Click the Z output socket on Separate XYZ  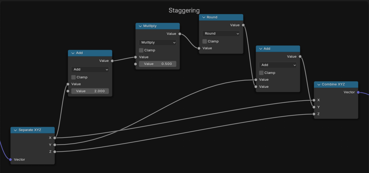54,151
